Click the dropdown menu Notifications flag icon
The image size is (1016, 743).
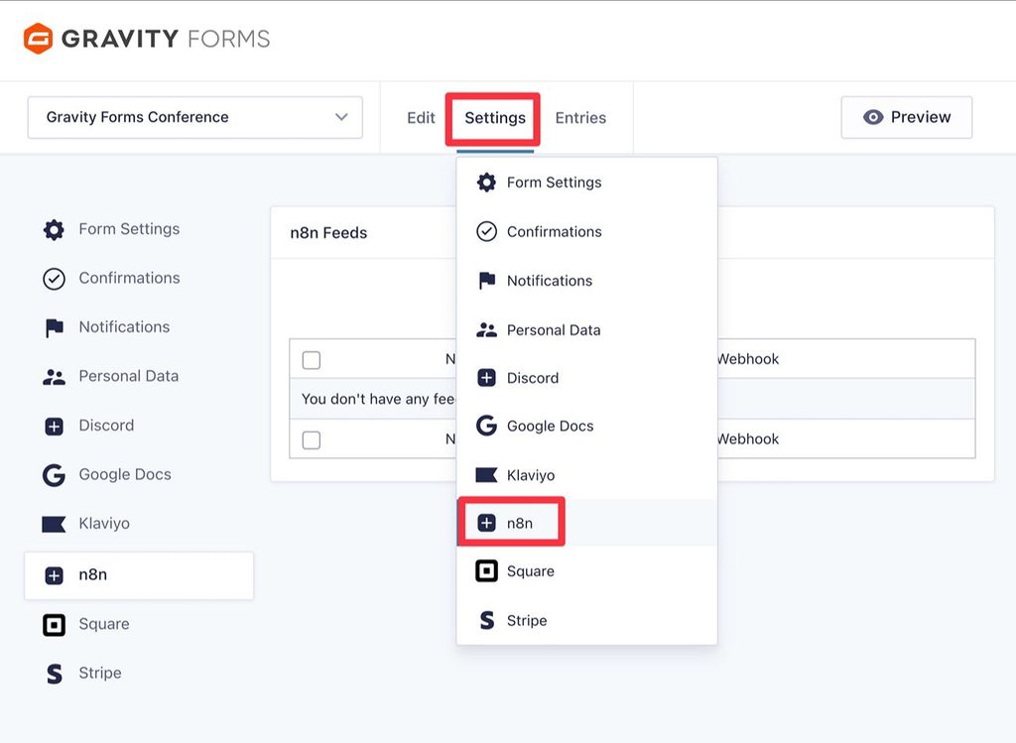(486, 281)
